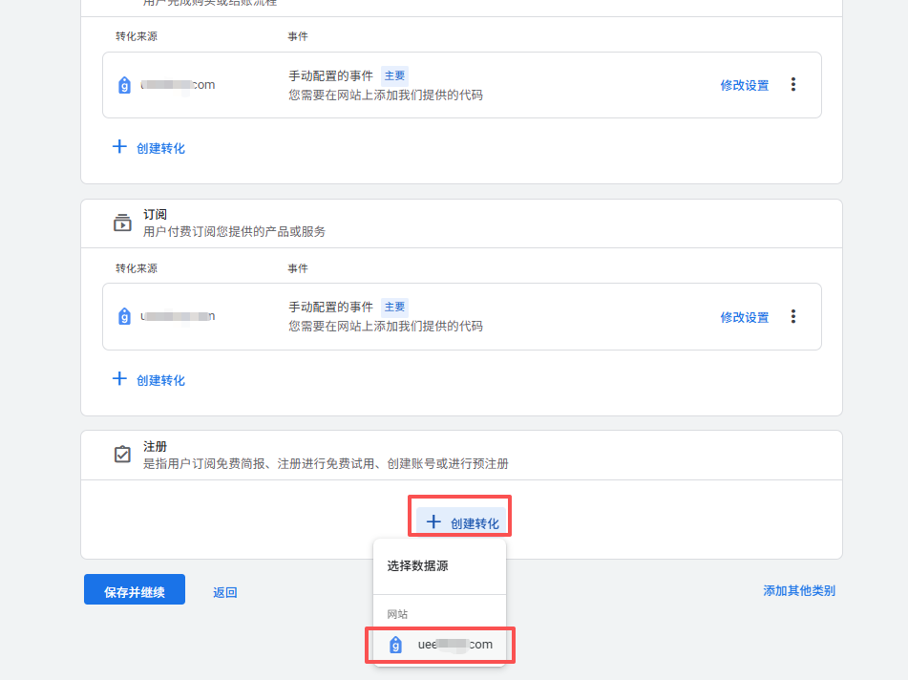Click the Google tag icon in the topmost conversion row
The height and width of the screenshot is (680, 908).
tap(124, 85)
